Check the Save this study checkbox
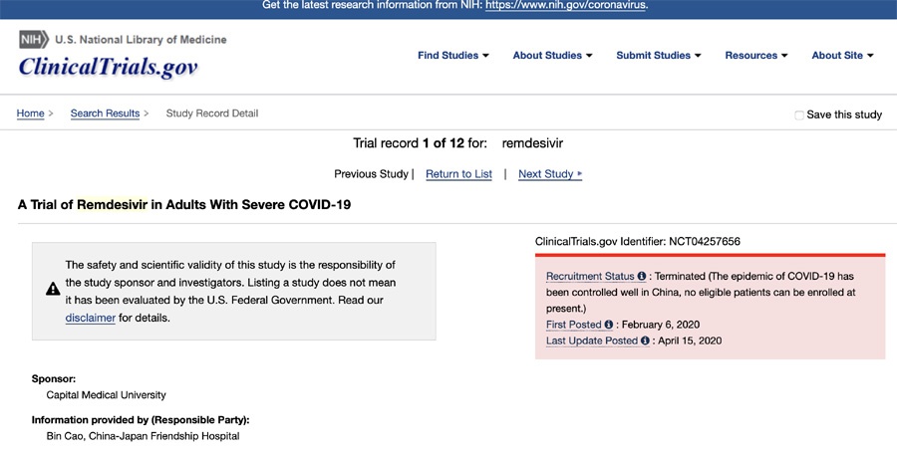Viewport: 897px width, 454px height. pyautogui.click(x=799, y=114)
